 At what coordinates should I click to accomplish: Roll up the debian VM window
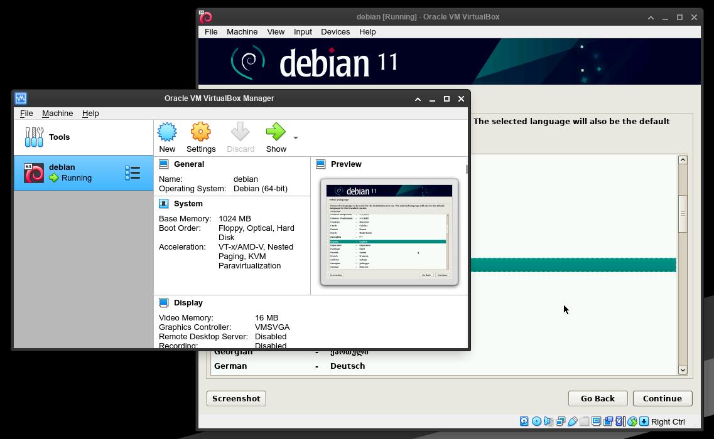[651, 18]
